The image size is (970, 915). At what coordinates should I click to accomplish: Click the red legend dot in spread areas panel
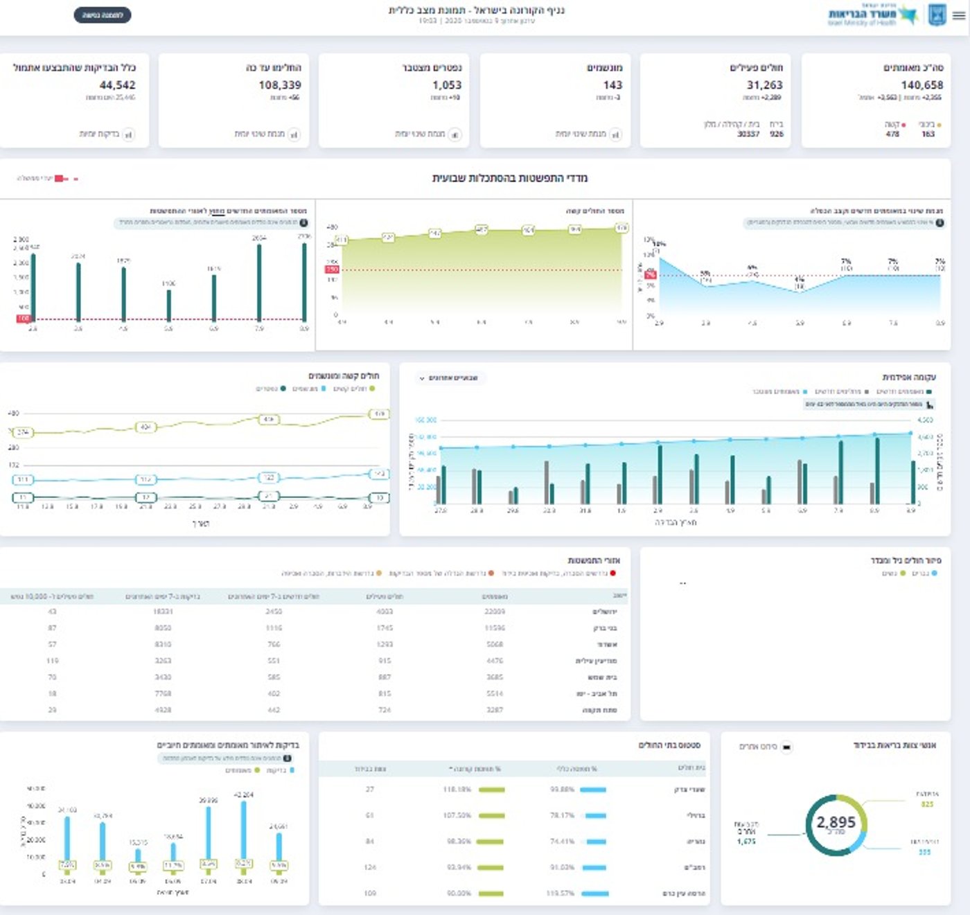612,573
